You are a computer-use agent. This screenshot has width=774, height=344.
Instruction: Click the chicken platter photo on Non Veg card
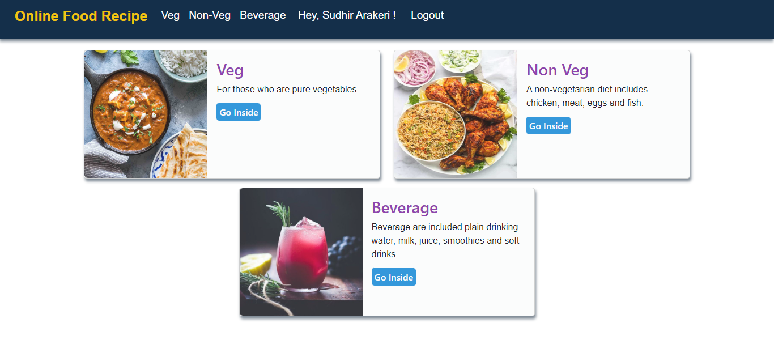pyautogui.click(x=456, y=113)
